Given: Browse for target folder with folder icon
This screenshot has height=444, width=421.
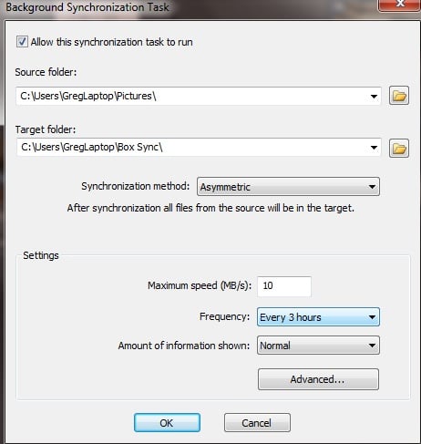Looking at the screenshot, I should tap(399, 148).
